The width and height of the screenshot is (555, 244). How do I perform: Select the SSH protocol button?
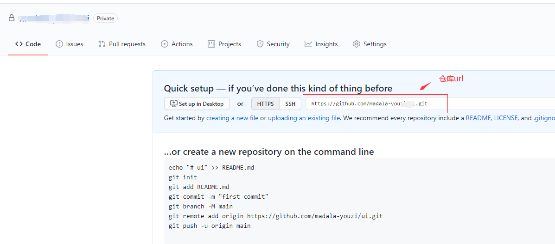(x=290, y=104)
